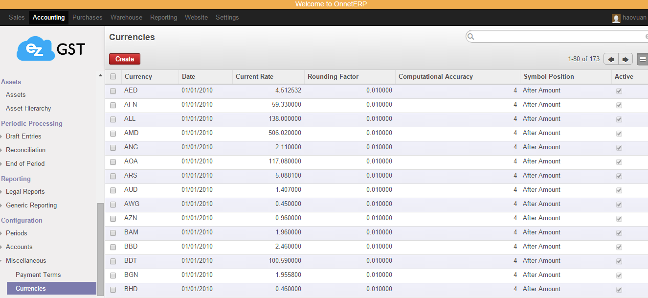Click the clear icon inside the search bar
The height and width of the screenshot is (298, 648).
pos(646,36)
